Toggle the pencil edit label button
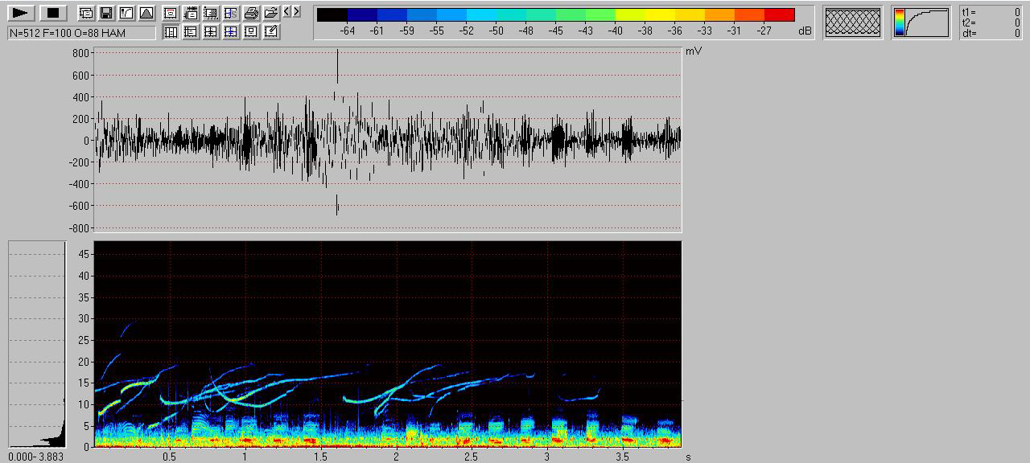This screenshot has width=1030, height=463. (x=271, y=31)
